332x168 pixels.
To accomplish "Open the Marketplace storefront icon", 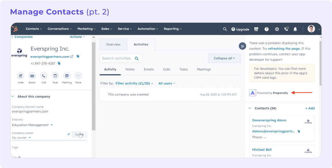I will [256, 29].
